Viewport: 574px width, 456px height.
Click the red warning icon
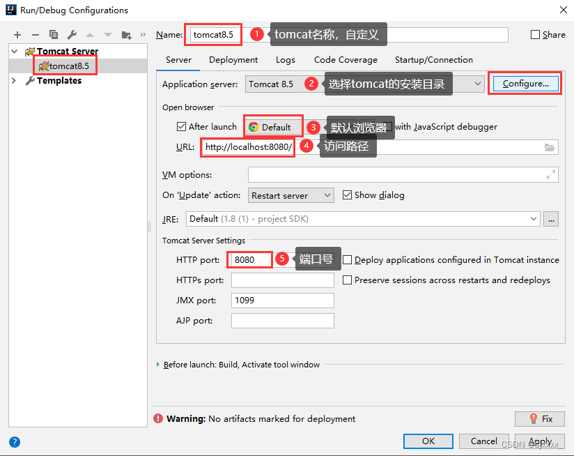(x=158, y=418)
